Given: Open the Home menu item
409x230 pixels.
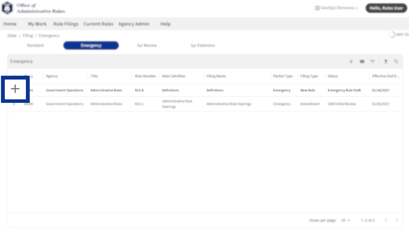Looking at the screenshot, I should pyautogui.click(x=10, y=24).
